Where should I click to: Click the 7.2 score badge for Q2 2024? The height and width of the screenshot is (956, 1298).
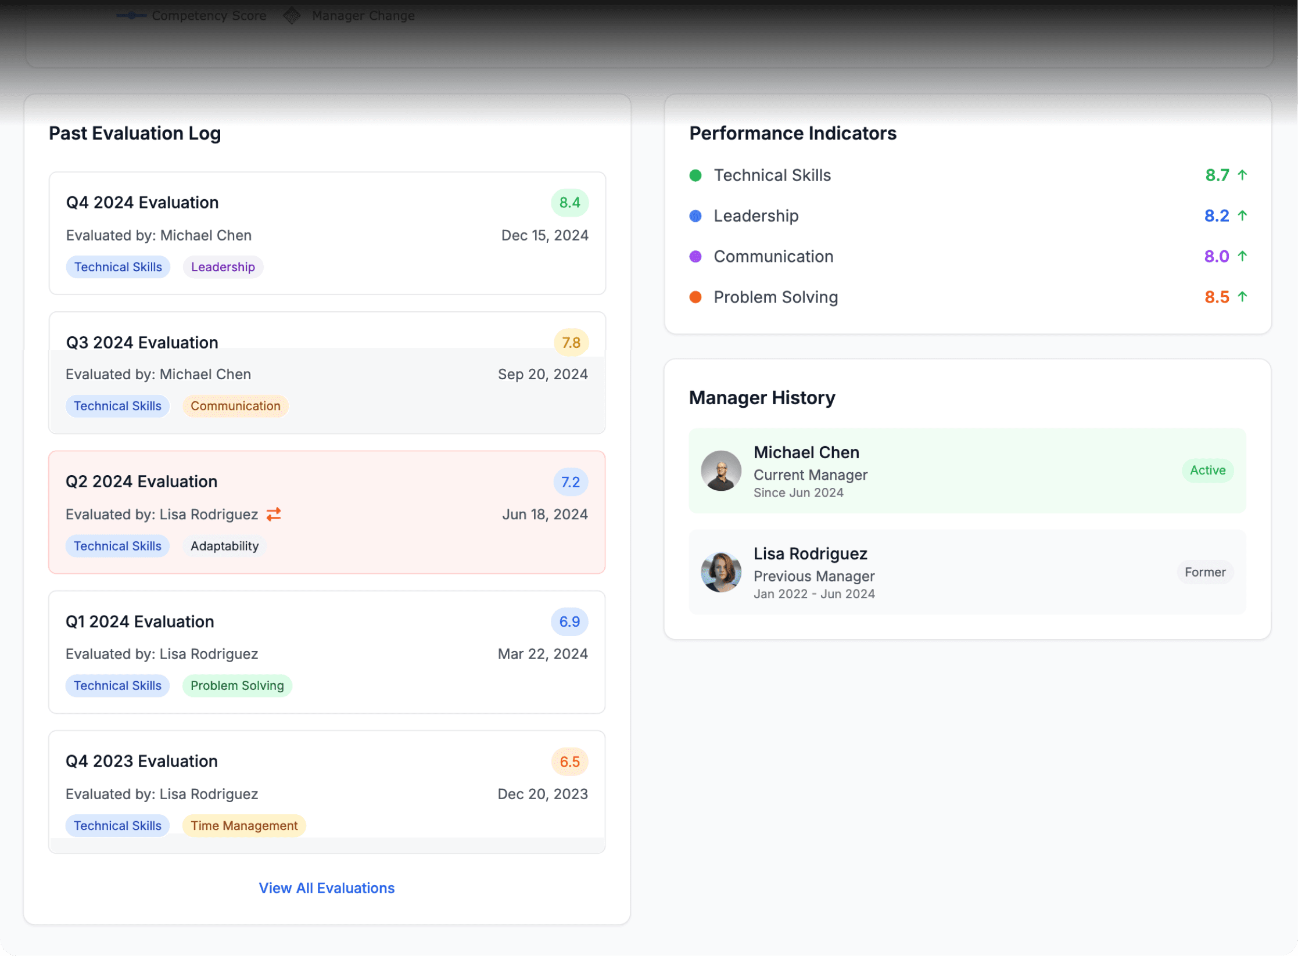pyautogui.click(x=570, y=482)
